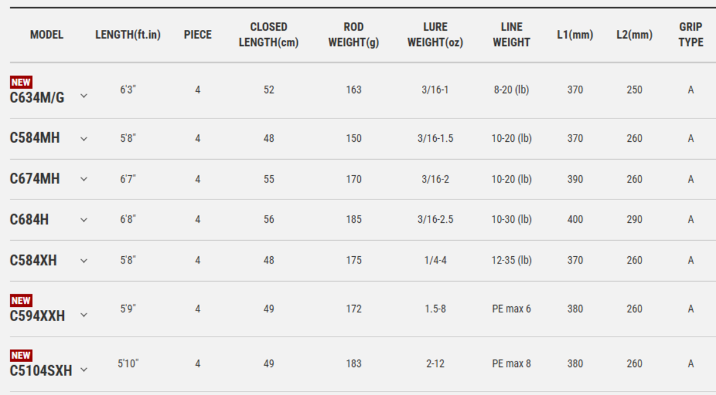
Task: Click the NEW badge above C5104SXH
Action: [x=21, y=356]
